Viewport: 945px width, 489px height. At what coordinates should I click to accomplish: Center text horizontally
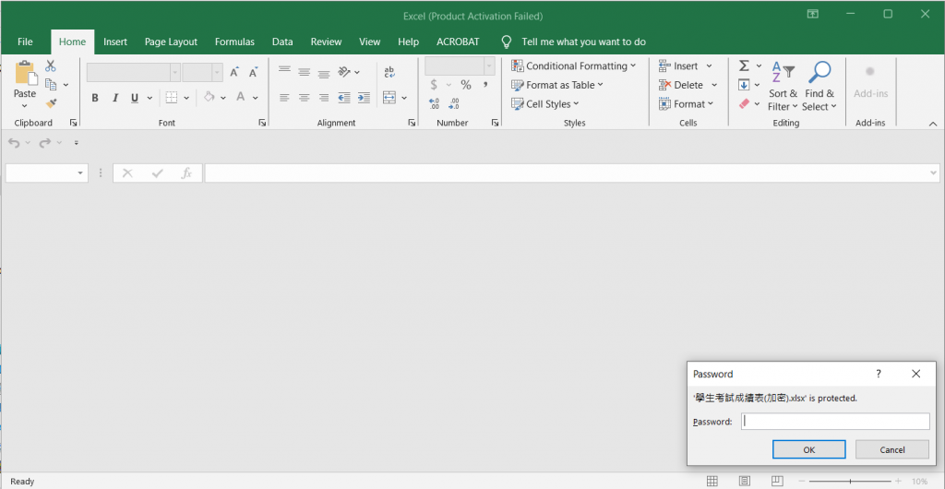click(x=304, y=98)
